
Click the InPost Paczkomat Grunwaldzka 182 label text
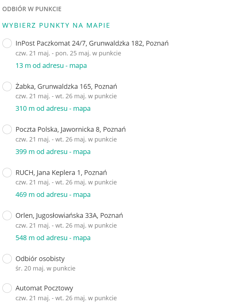pos(92,43)
